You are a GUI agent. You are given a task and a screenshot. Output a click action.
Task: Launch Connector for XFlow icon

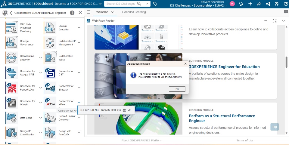click(50, 103)
